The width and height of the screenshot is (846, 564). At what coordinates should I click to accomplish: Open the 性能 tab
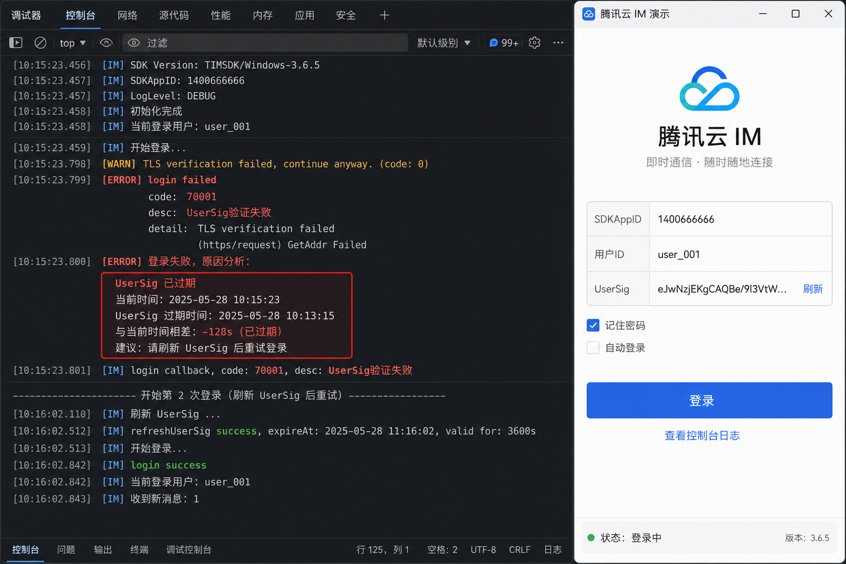coord(221,15)
